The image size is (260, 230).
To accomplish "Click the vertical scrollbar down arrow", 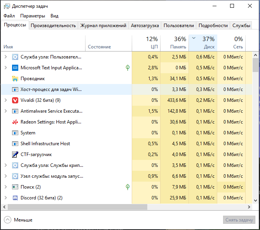I will pos(255,201).
